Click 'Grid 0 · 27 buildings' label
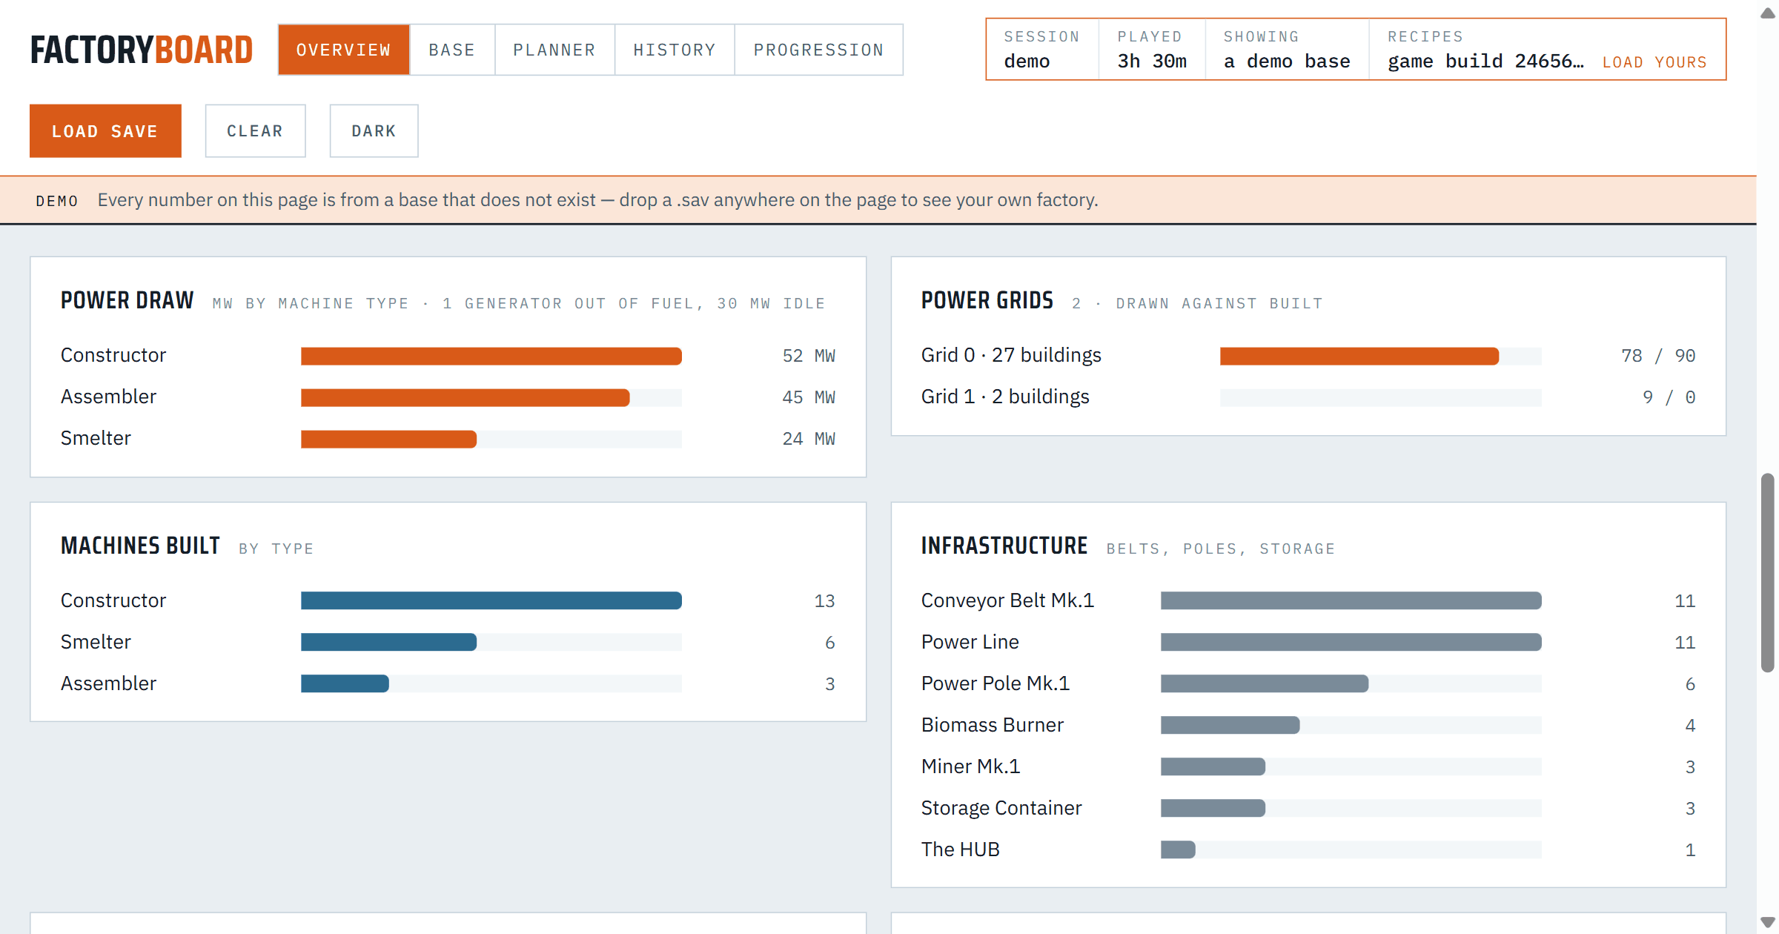The height and width of the screenshot is (934, 1779). pyautogui.click(x=1011, y=355)
